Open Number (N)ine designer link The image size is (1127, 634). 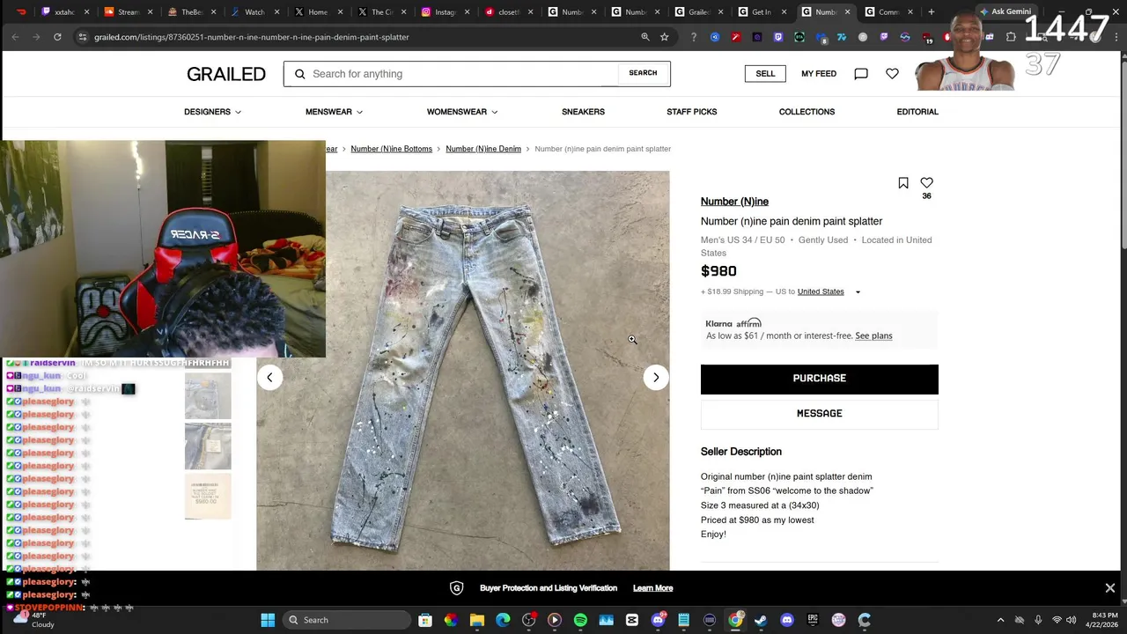pos(734,202)
